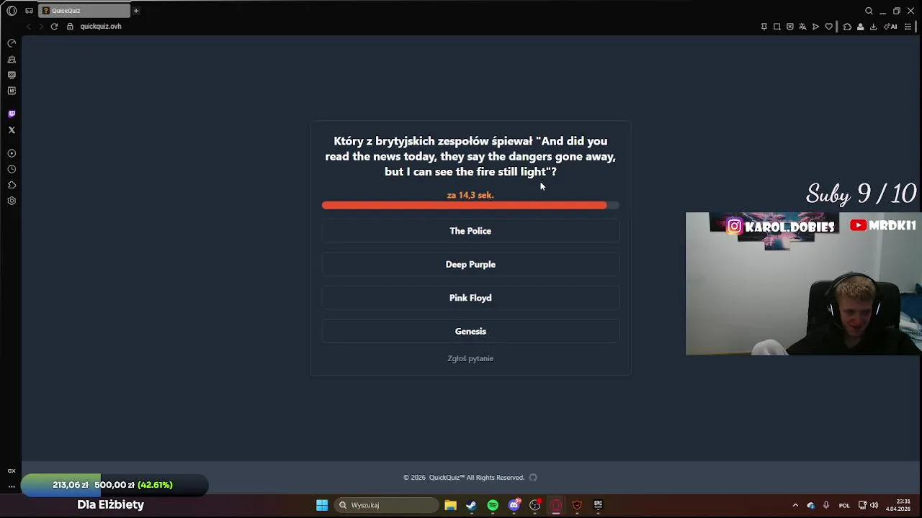Screen dimensions: 922x518
Task: Open the extensions puzzle icon in toolbar
Action: tap(847, 27)
